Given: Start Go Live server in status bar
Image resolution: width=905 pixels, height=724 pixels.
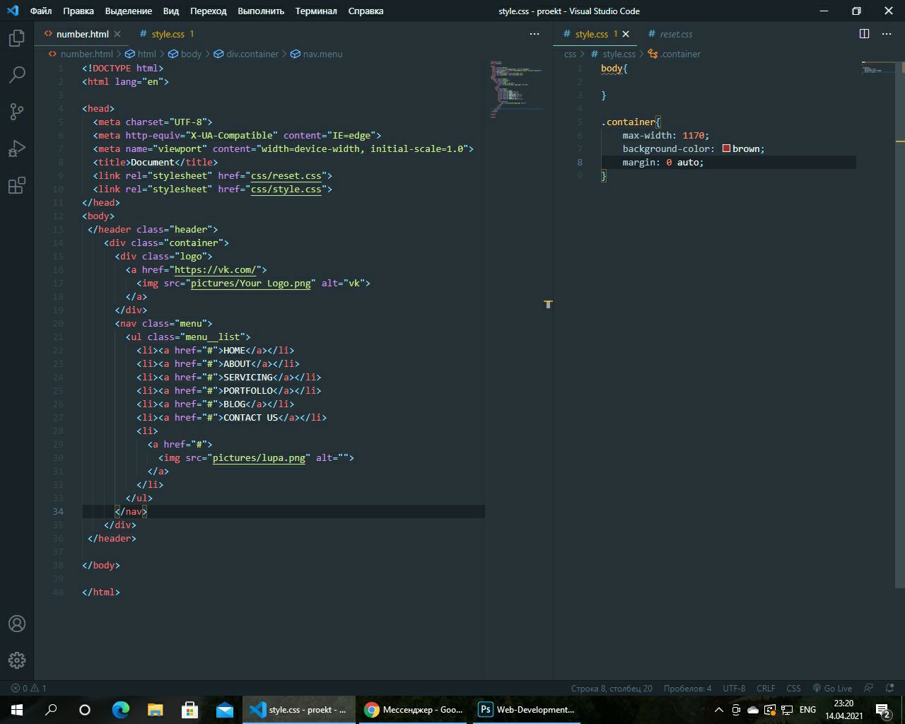Looking at the screenshot, I should coord(832,688).
